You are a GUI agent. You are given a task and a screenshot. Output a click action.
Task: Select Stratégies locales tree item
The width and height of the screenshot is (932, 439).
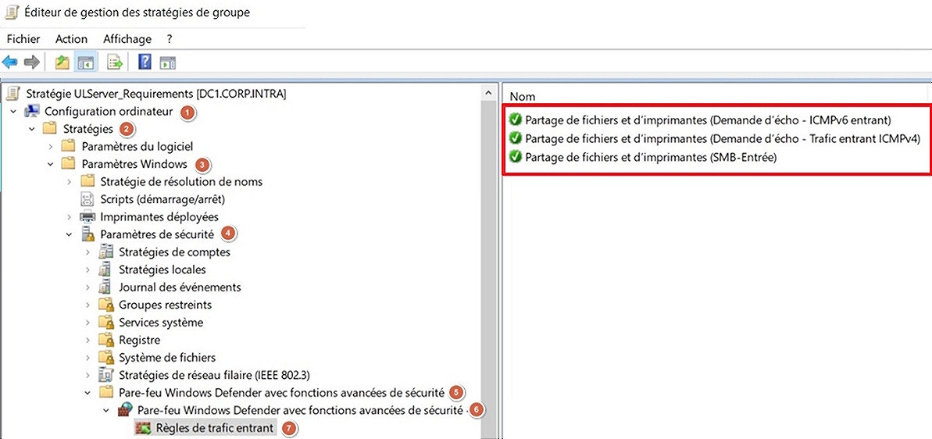162,269
